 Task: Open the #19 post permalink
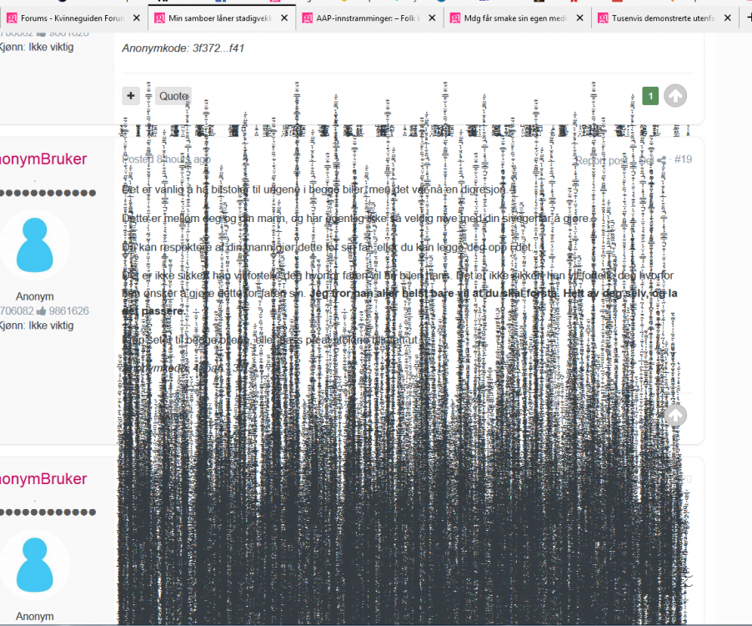tap(683, 159)
